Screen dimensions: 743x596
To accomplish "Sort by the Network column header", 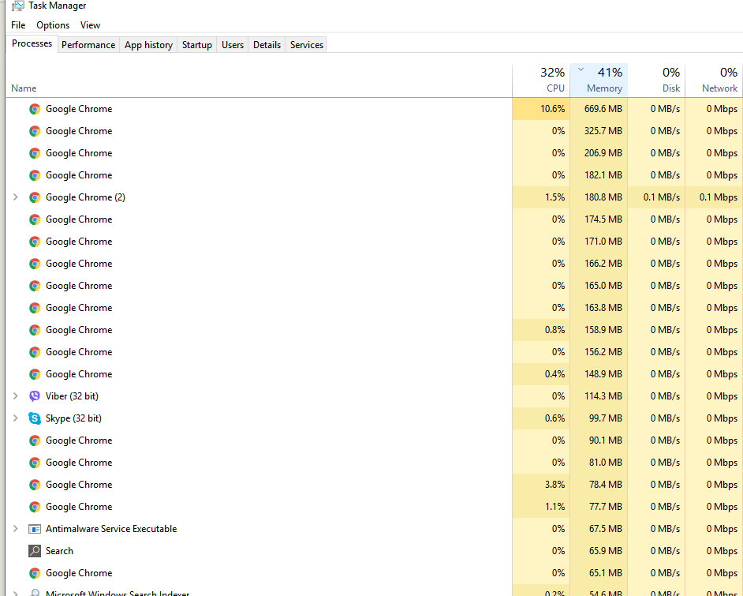I will tap(714, 81).
